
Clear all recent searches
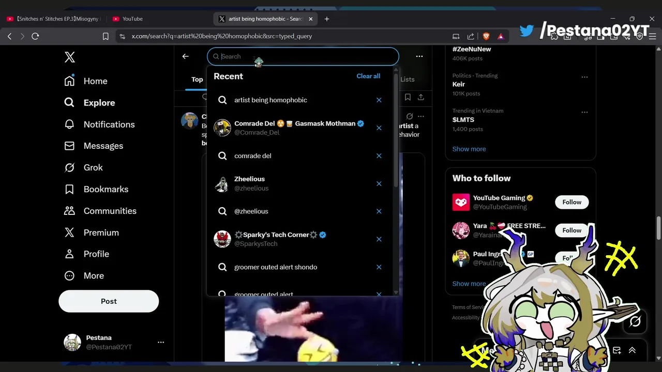(368, 76)
